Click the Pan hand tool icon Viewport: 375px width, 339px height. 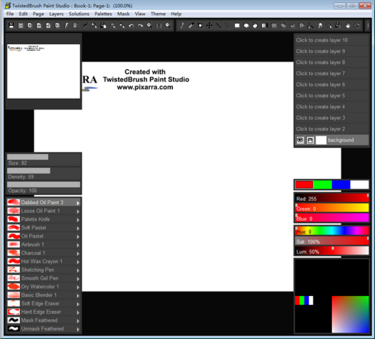point(348,25)
